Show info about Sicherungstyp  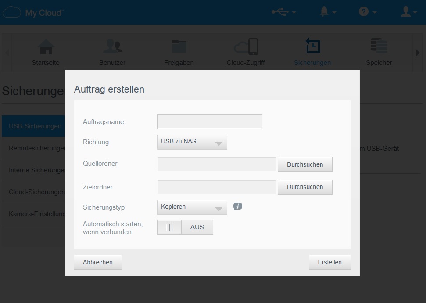click(x=237, y=207)
